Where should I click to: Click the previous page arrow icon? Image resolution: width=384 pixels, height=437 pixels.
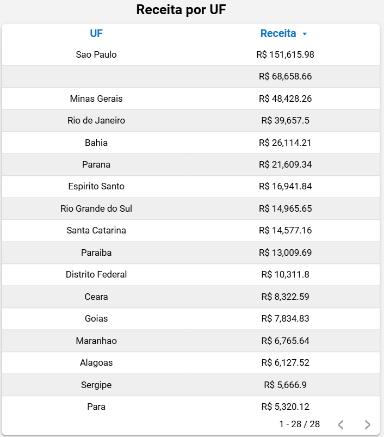[340, 424]
